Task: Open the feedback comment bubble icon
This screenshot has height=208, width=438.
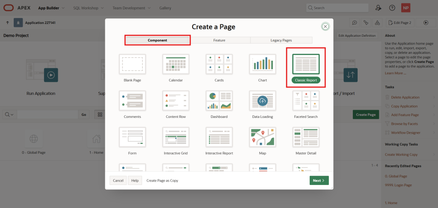Action: point(355,23)
